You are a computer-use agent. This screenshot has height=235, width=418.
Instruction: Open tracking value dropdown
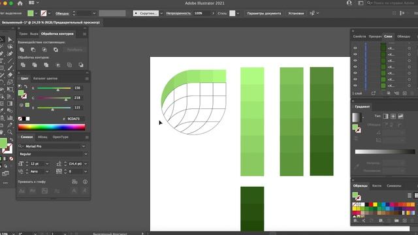[x=86, y=172]
